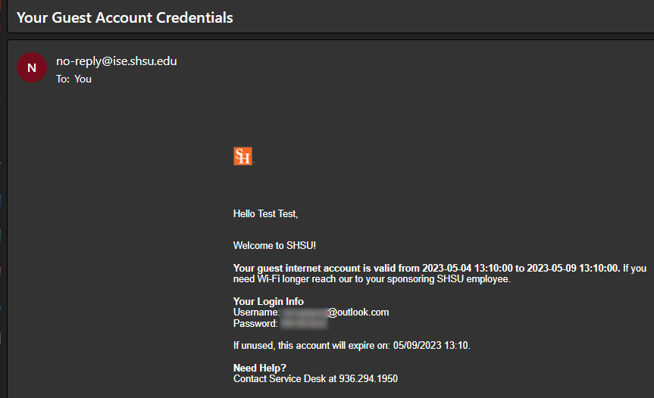The height and width of the screenshot is (398, 654).
Task: Click the sender avatar with letter N
Action: (x=31, y=67)
